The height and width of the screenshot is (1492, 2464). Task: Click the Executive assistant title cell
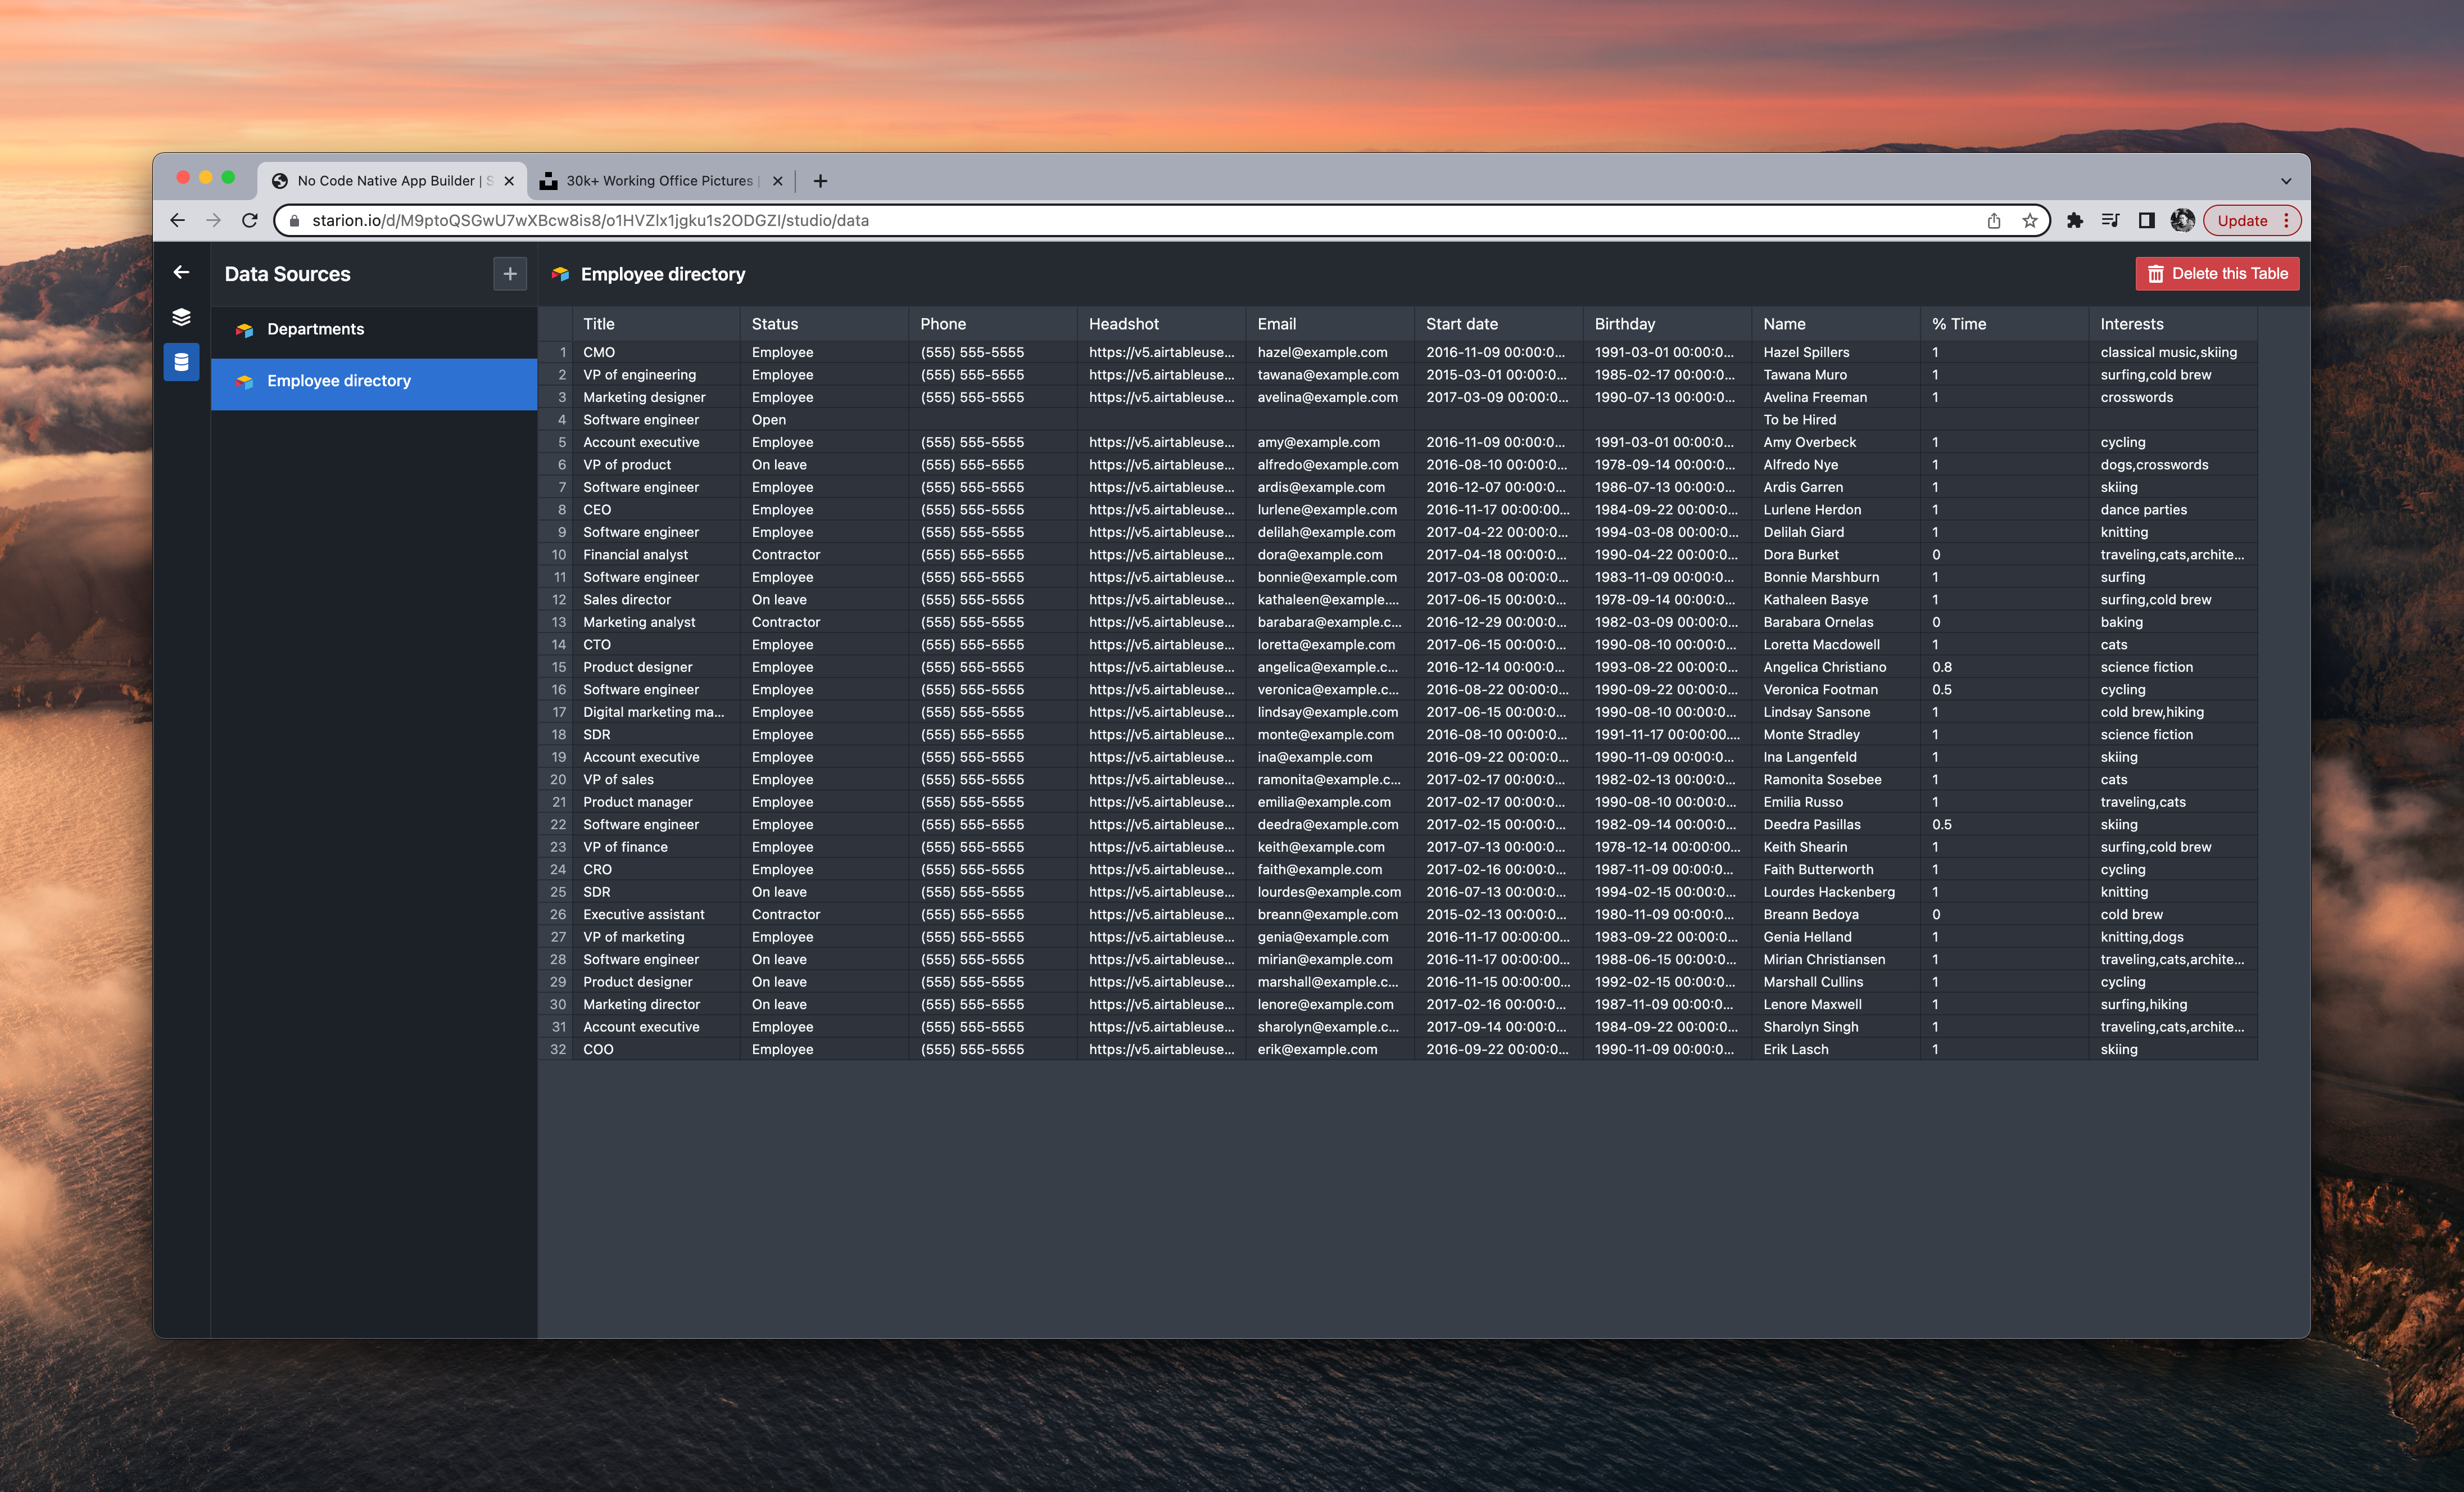(656, 914)
